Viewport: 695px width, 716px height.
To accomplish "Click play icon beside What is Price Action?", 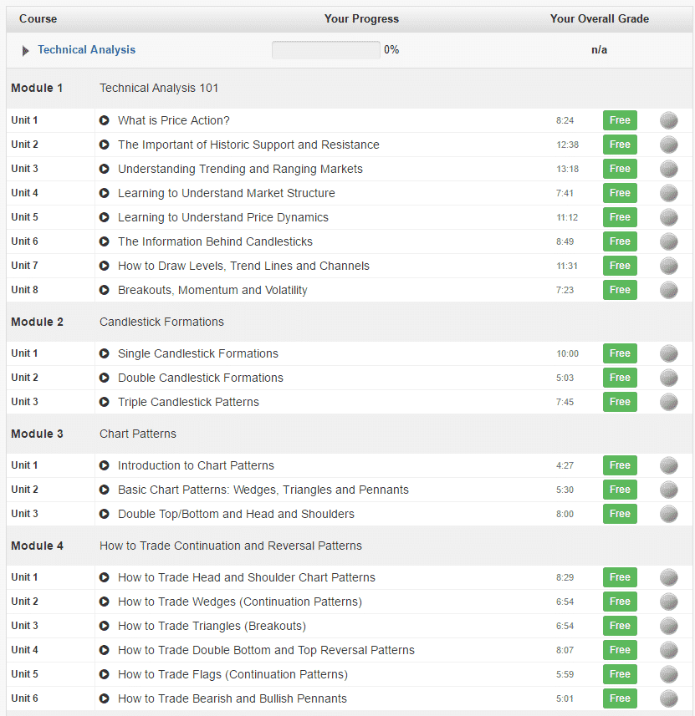I will click(105, 120).
